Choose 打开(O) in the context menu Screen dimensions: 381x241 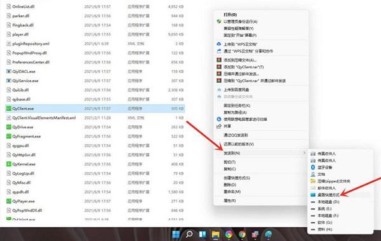click(x=230, y=15)
